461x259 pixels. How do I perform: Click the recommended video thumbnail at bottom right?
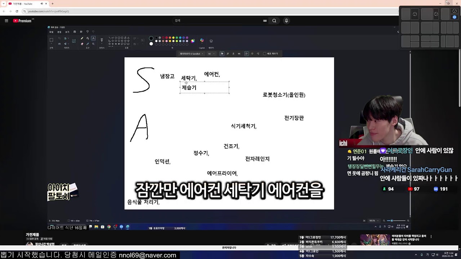[x=375, y=240]
